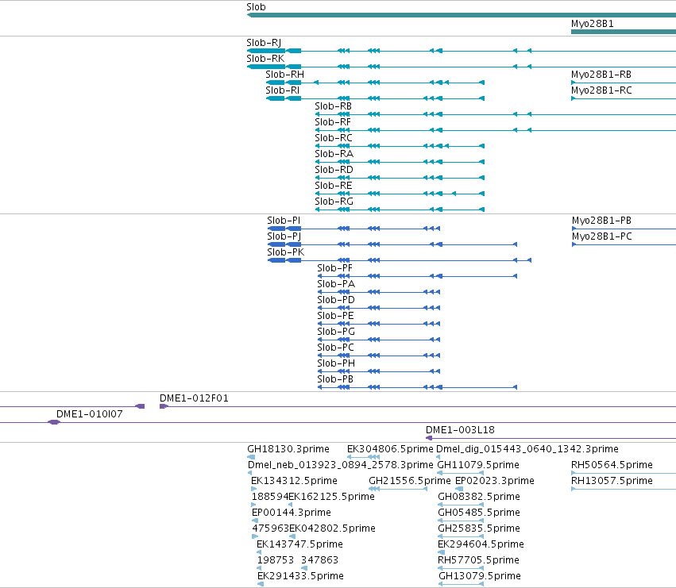Select the Slob-PE protein feature
The width and height of the screenshot is (676, 588).
click(x=379, y=324)
